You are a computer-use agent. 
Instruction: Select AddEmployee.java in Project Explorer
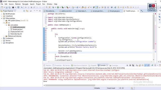click(x=19, y=27)
